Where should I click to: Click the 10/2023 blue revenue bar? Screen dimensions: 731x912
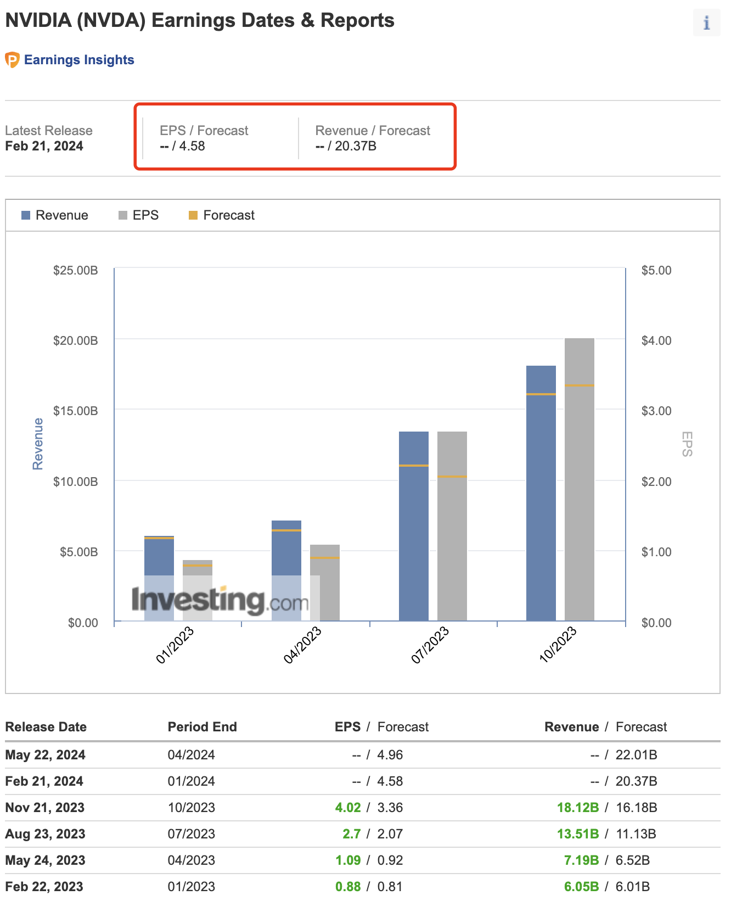coord(541,493)
